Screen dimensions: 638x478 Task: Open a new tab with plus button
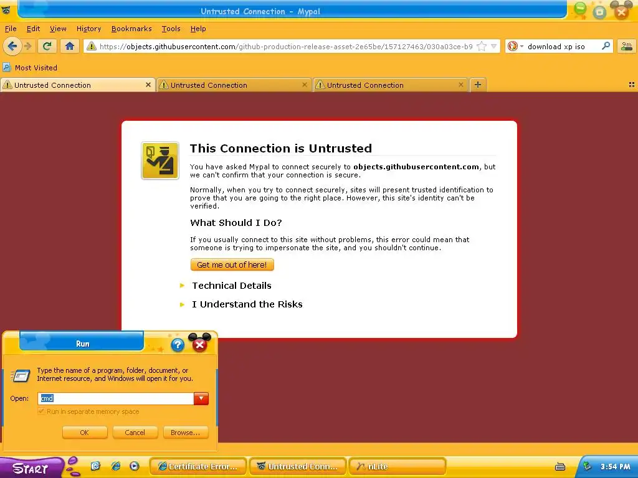click(478, 85)
